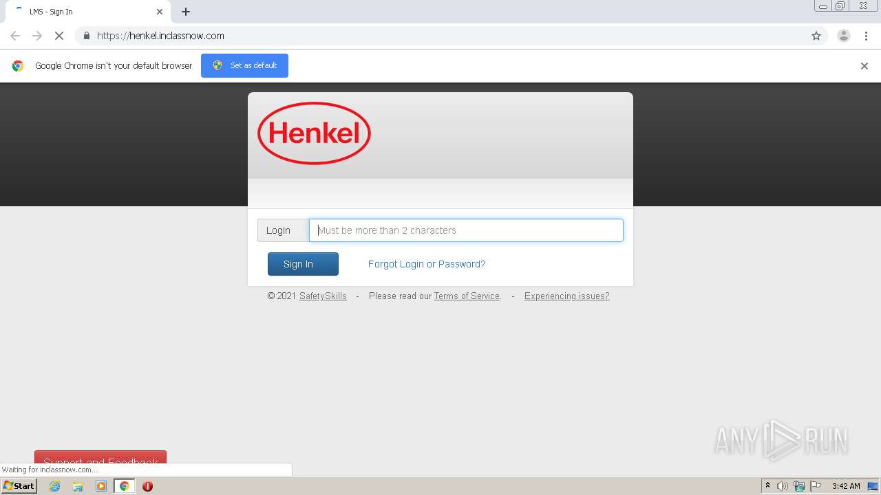Open the SafetySkills link
Viewport: 881px width, 495px height.
pyautogui.click(x=323, y=296)
